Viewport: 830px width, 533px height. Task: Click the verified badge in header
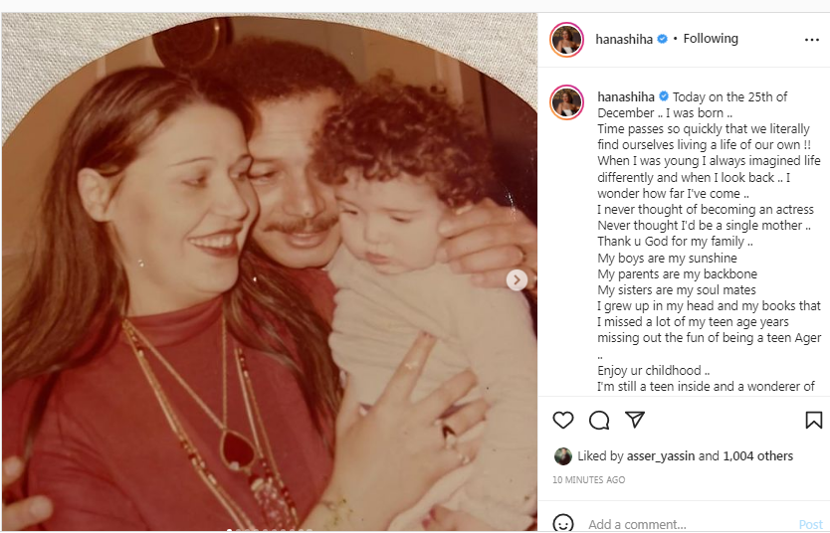coord(662,39)
